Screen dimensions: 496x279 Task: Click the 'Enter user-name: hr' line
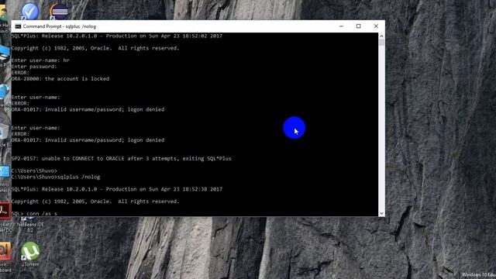coord(40,60)
